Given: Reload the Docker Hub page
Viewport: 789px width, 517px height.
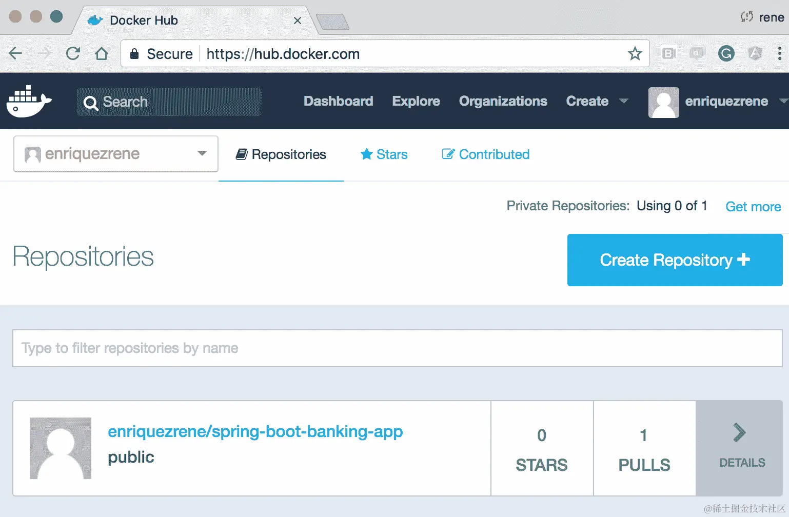Looking at the screenshot, I should pyautogui.click(x=73, y=53).
